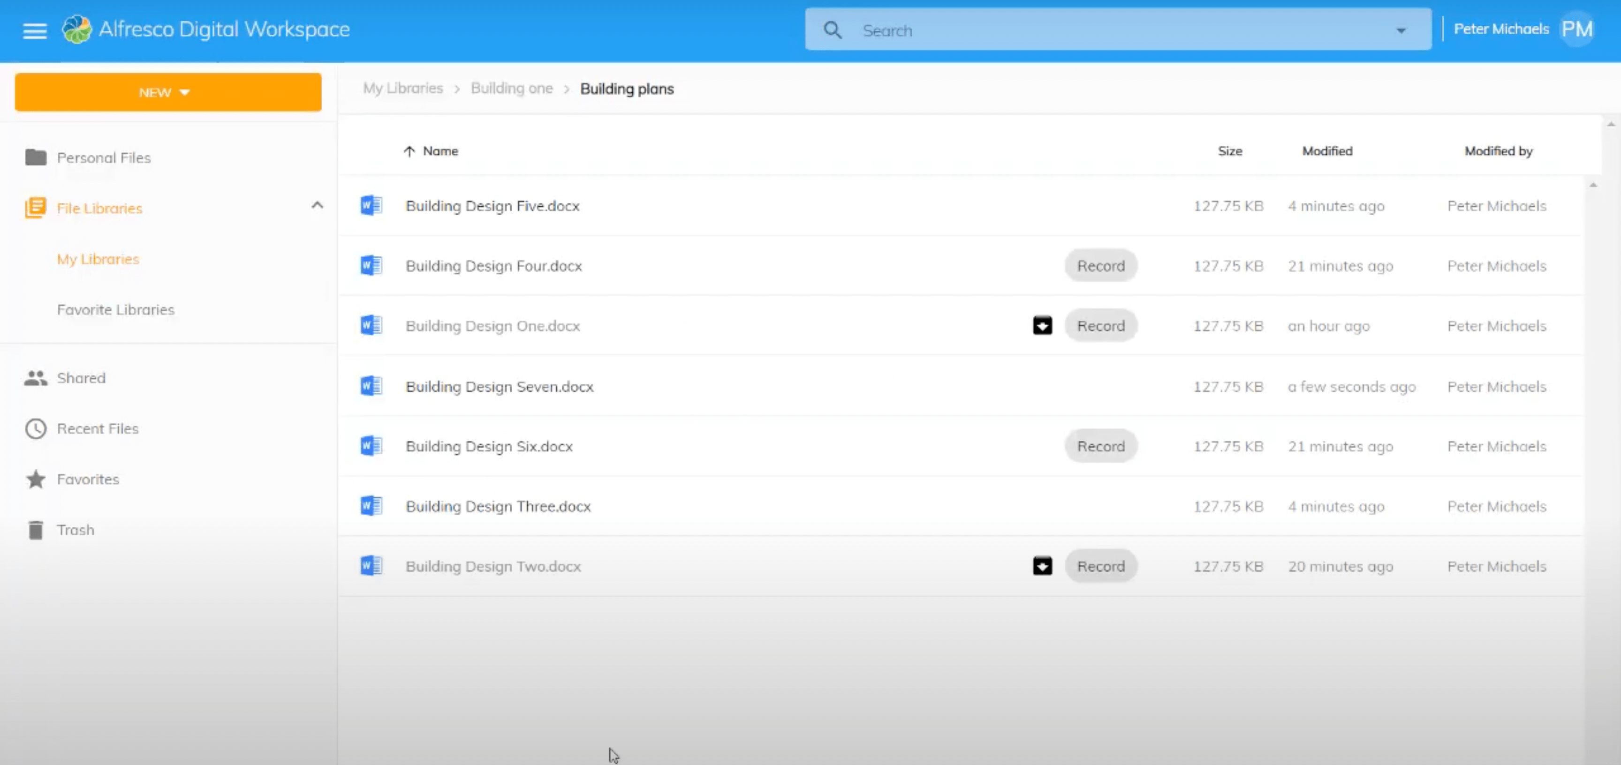
Task: Click the Word icon for Building Design One.docx
Action: point(371,325)
